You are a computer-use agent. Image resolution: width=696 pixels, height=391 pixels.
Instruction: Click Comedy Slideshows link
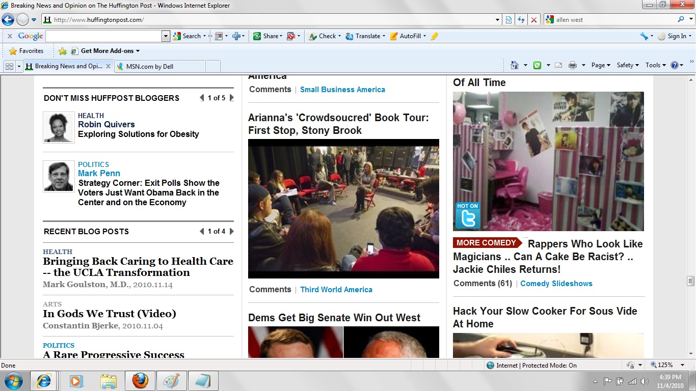[556, 284]
